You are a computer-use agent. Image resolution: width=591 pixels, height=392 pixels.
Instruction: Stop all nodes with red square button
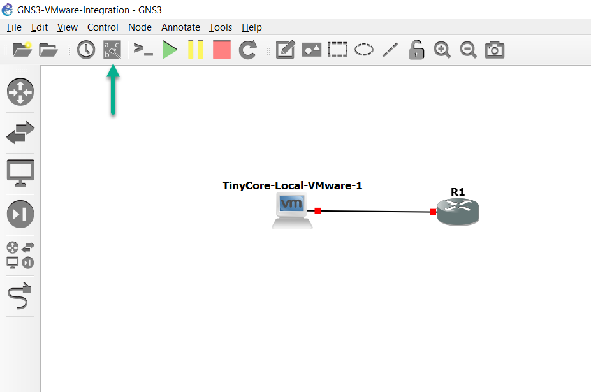click(222, 50)
